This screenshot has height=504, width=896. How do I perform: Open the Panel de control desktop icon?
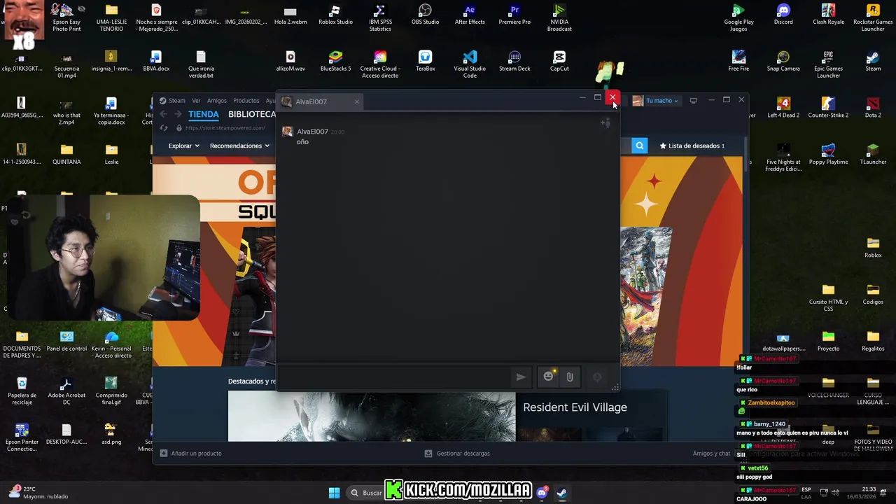[66, 342]
